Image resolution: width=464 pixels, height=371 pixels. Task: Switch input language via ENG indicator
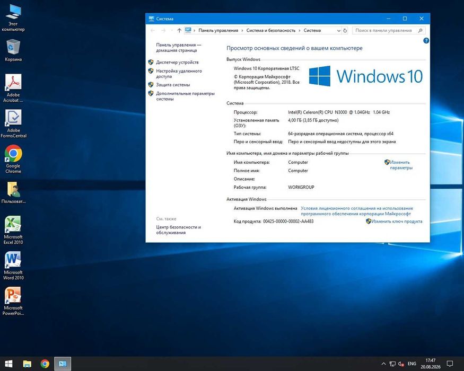click(x=412, y=364)
